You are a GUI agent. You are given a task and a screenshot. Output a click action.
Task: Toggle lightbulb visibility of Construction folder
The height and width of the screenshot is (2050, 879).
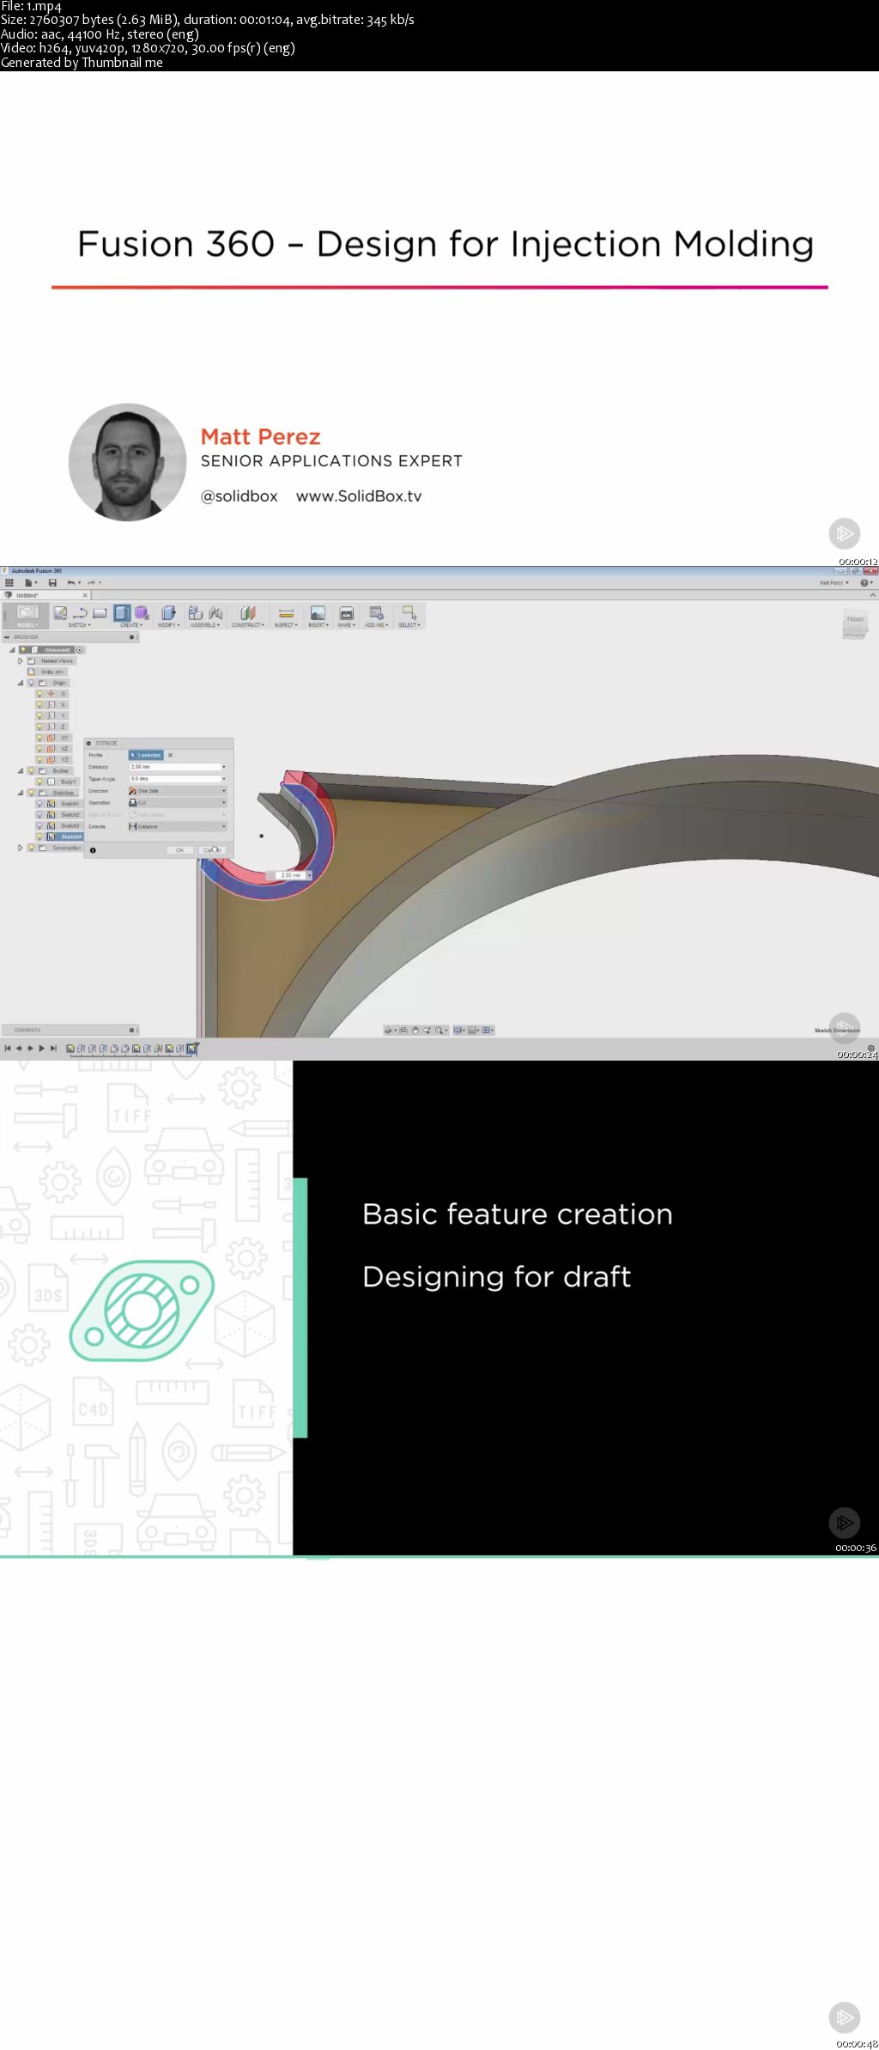coord(31,848)
